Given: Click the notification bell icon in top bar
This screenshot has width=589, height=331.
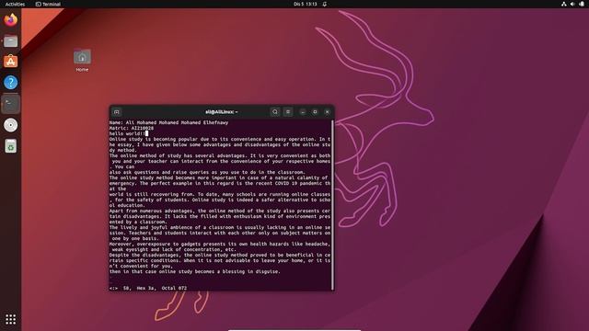Looking at the screenshot, I should tap(325, 4).
